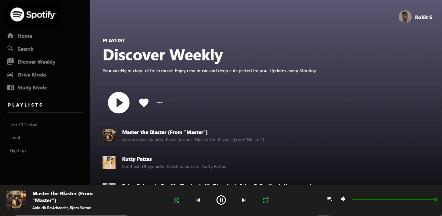Viewport: 442px width, 216px height.
Task: Click the weekly mixtape description text
Action: click(209, 71)
